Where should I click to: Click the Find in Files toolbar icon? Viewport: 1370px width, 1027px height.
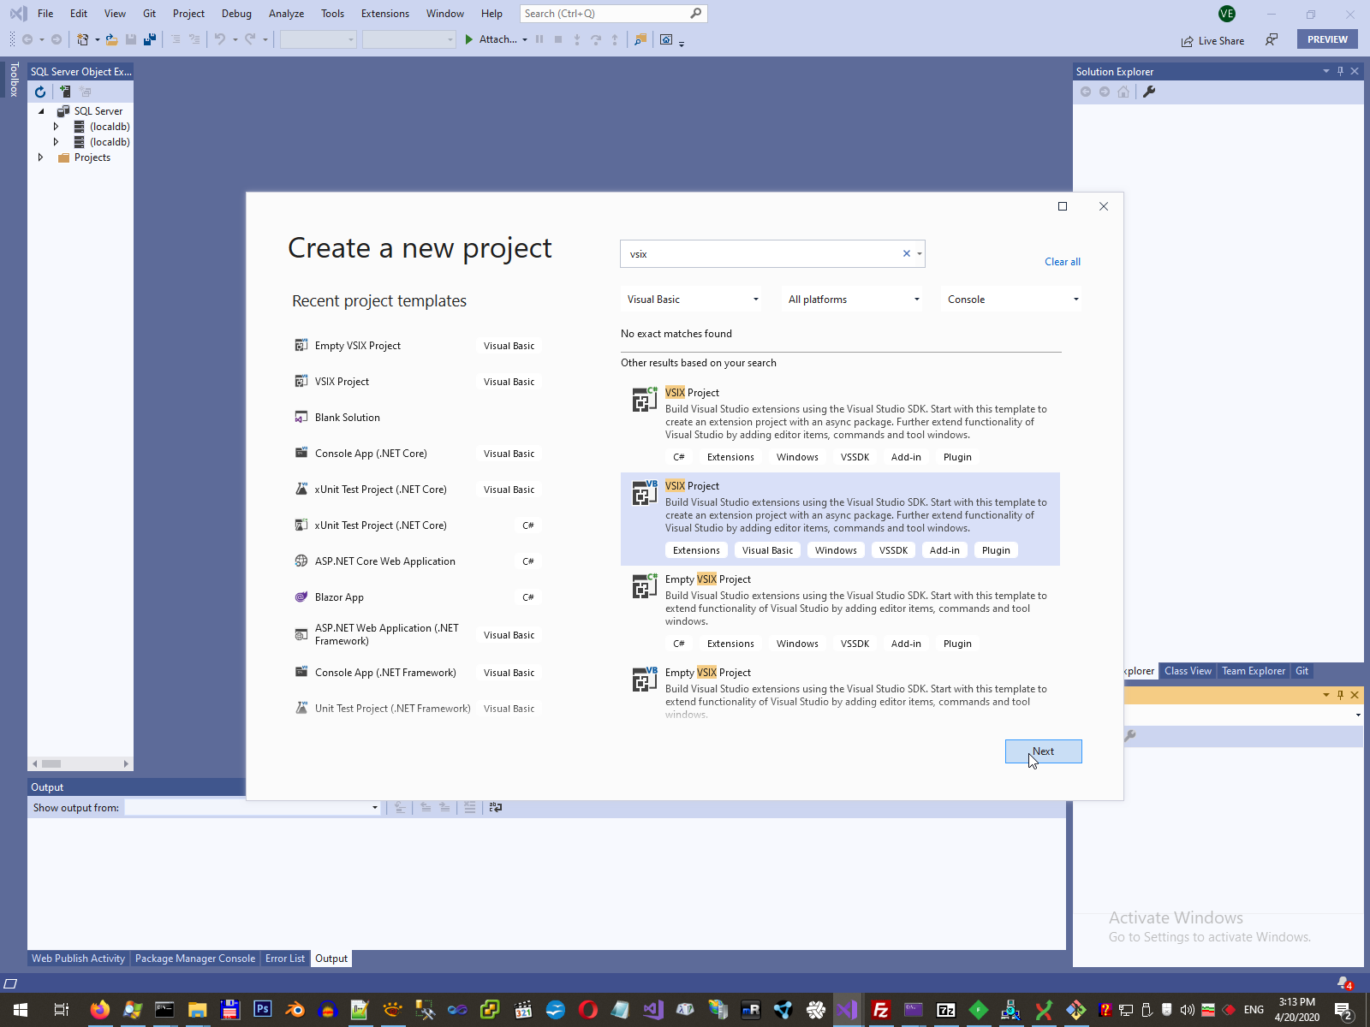tap(640, 39)
